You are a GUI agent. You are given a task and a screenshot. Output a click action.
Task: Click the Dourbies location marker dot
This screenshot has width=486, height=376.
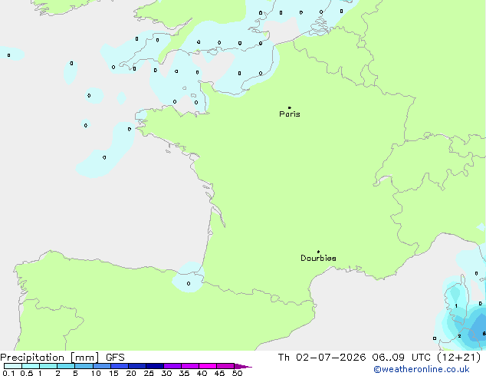click(x=318, y=252)
